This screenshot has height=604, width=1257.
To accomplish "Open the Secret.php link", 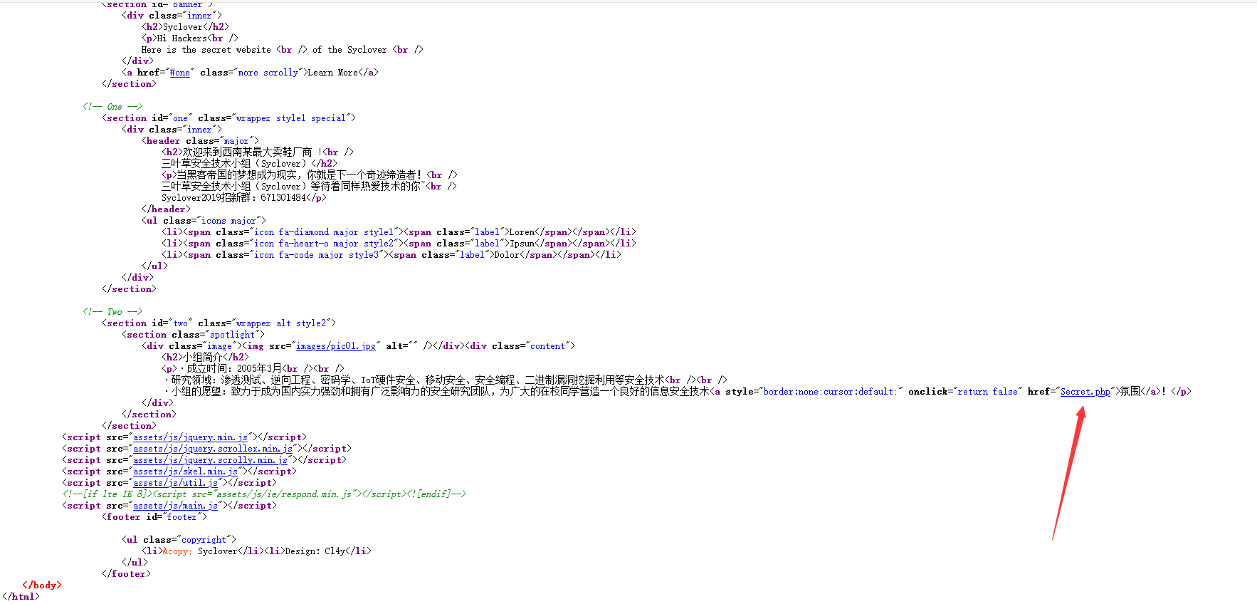I will coord(1085,392).
